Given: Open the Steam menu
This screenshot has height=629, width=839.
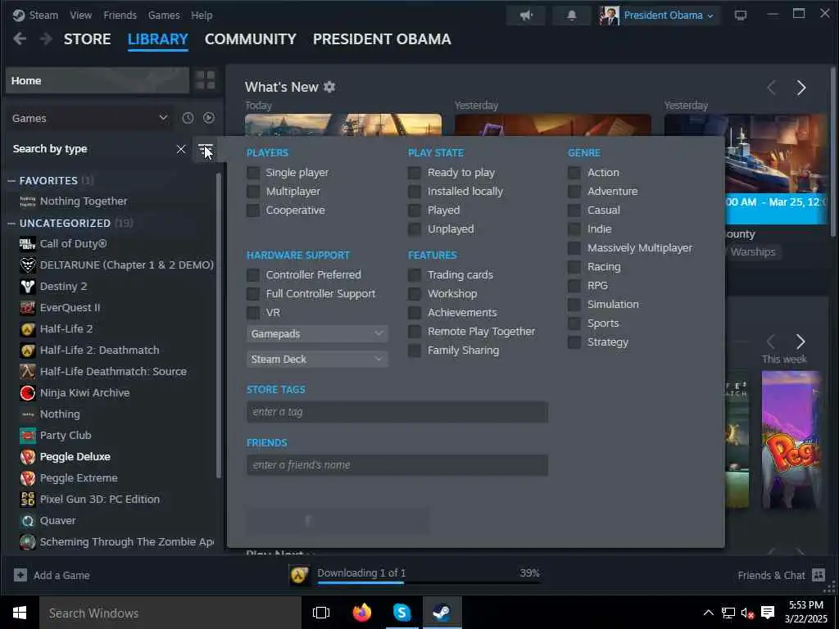Looking at the screenshot, I should (x=43, y=16).
